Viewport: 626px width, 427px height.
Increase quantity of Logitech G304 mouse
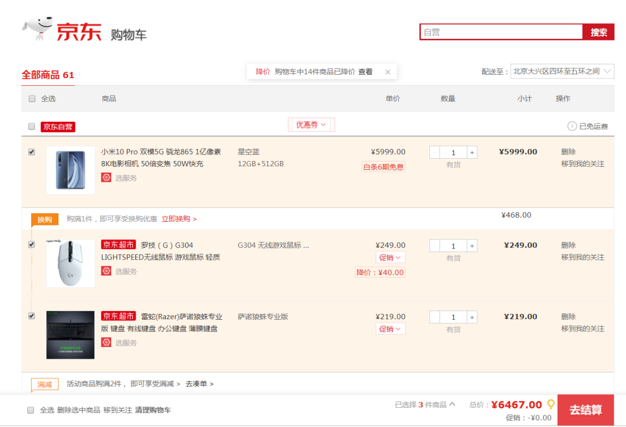point(472,246)
